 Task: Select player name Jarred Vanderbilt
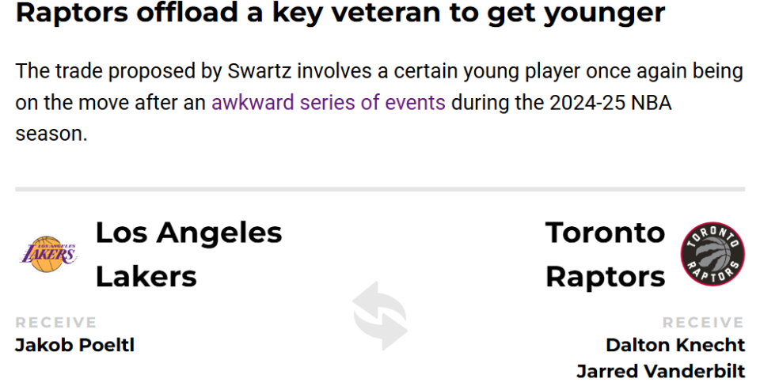coord(660,372)
